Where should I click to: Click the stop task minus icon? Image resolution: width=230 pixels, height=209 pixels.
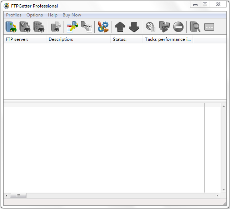(178, 27)
